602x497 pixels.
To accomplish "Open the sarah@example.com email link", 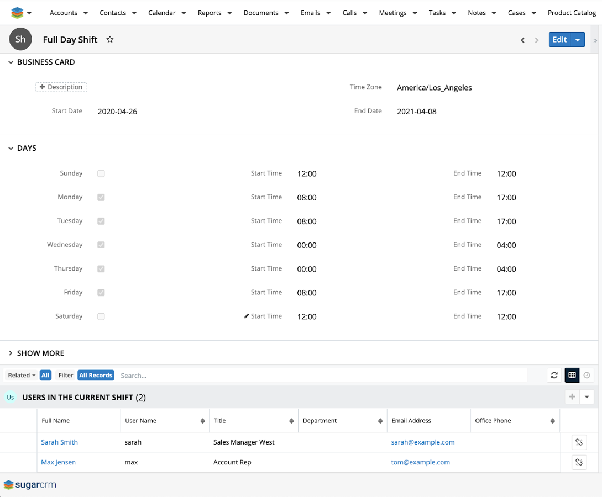I will pyautogui.click(x=423, y=442).
